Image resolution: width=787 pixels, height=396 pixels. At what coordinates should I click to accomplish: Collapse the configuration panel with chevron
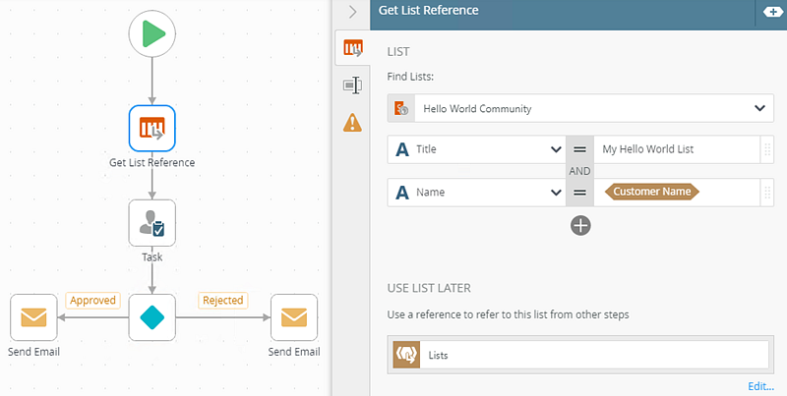(x=351, y=13)
